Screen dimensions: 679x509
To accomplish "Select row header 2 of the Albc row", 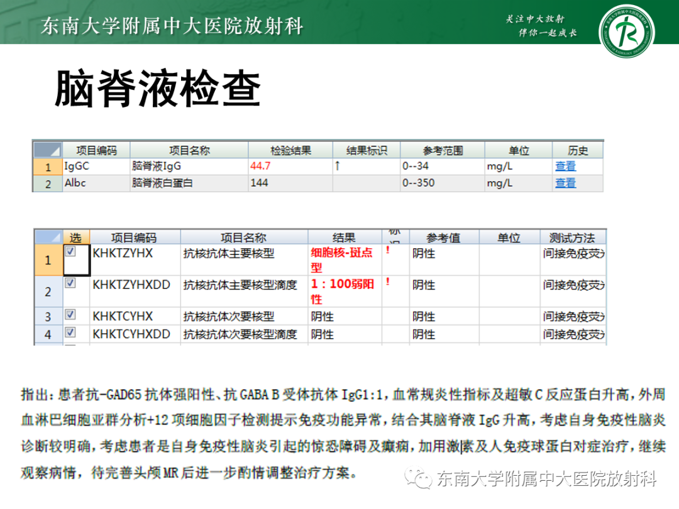I will point(48,184).
